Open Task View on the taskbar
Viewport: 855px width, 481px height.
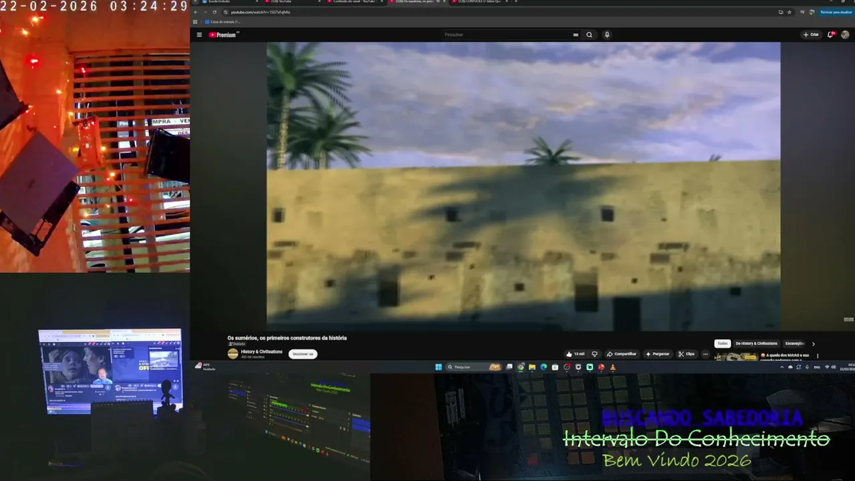pyautogui.click(x=510, y=367)
